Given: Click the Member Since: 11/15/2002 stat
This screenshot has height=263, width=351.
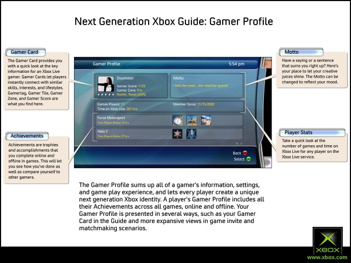Looking at the screenshot, I should (194, 104).
